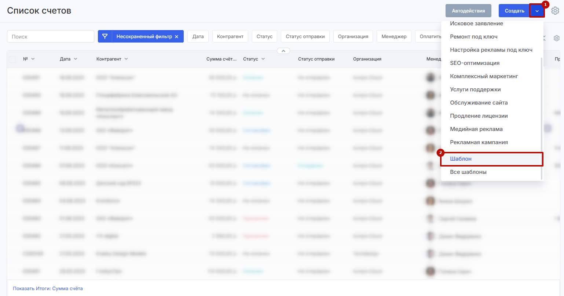
Task: Open page settings gear next to Создать
Action: pos(555,11)
